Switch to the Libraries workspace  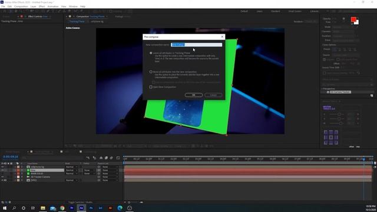[314, 11]
